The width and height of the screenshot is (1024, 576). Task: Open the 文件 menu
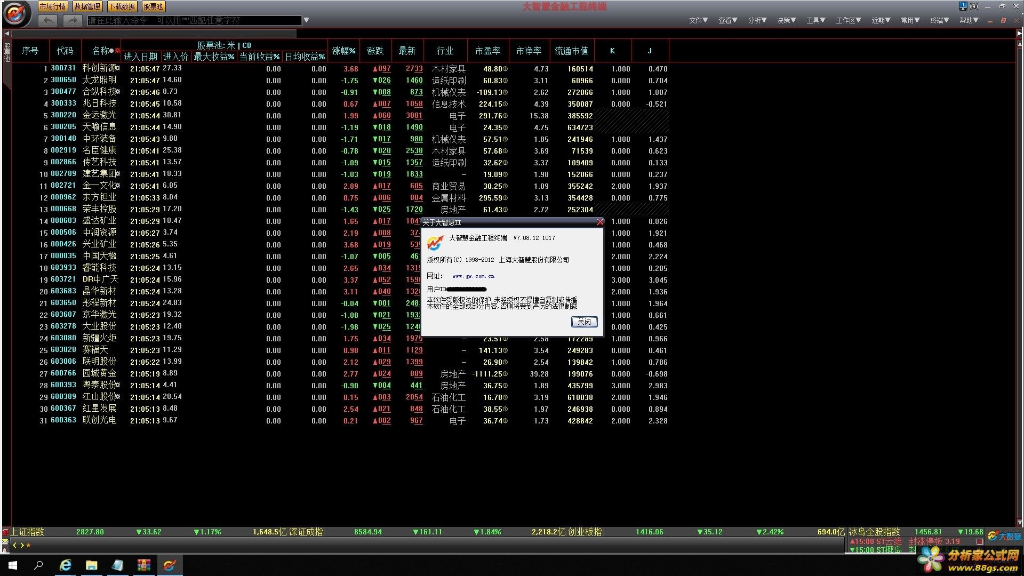pyautogui.click(x=698, y=20)
